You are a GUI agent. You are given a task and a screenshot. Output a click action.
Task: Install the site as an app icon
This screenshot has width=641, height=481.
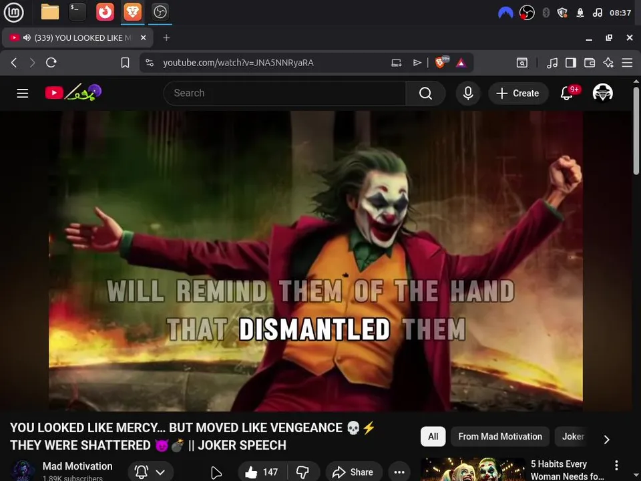(x=396, y=63)
